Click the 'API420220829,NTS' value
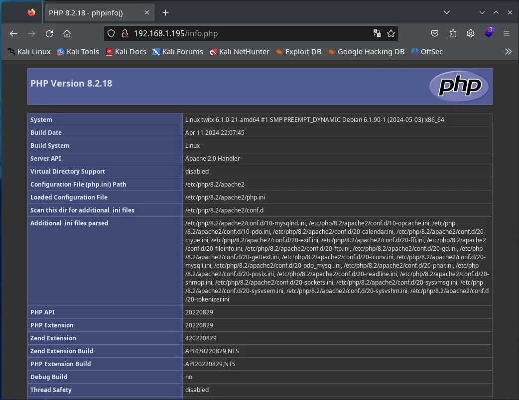Viewport: 519px width, 400px height. 212,351
